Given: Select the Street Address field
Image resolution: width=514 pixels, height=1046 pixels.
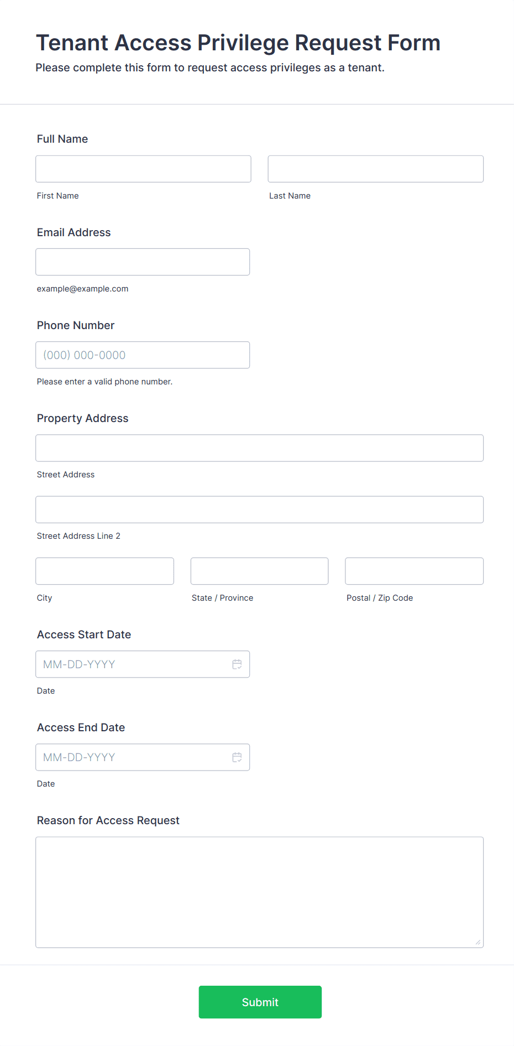Looking at the screenshot, I should 259,448.
